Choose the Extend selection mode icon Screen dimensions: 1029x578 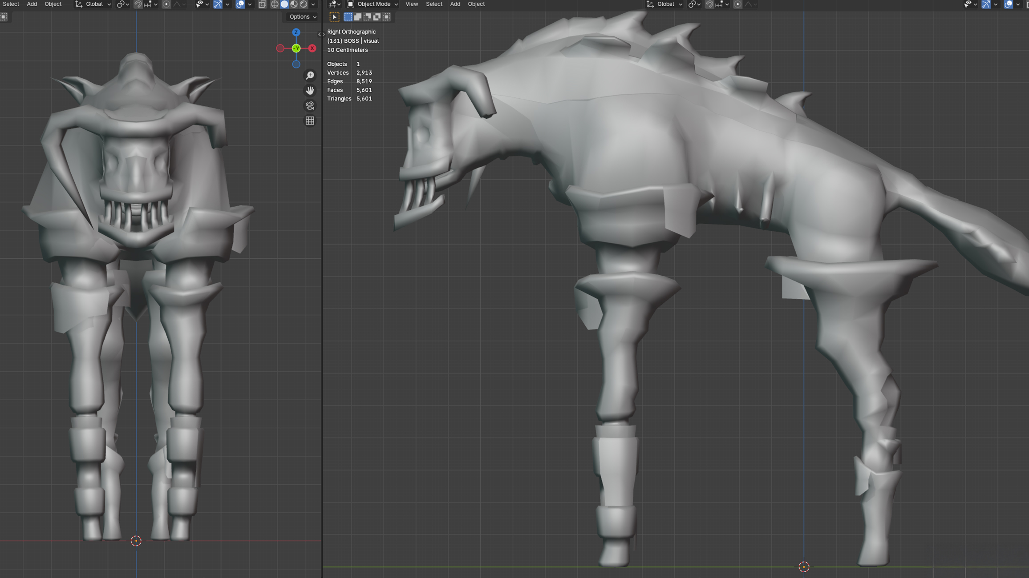click(x=358, y=17)
